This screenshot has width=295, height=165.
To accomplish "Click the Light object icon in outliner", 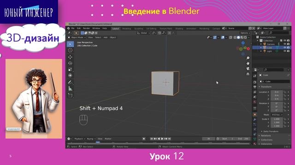I will [x=265, y=51].
